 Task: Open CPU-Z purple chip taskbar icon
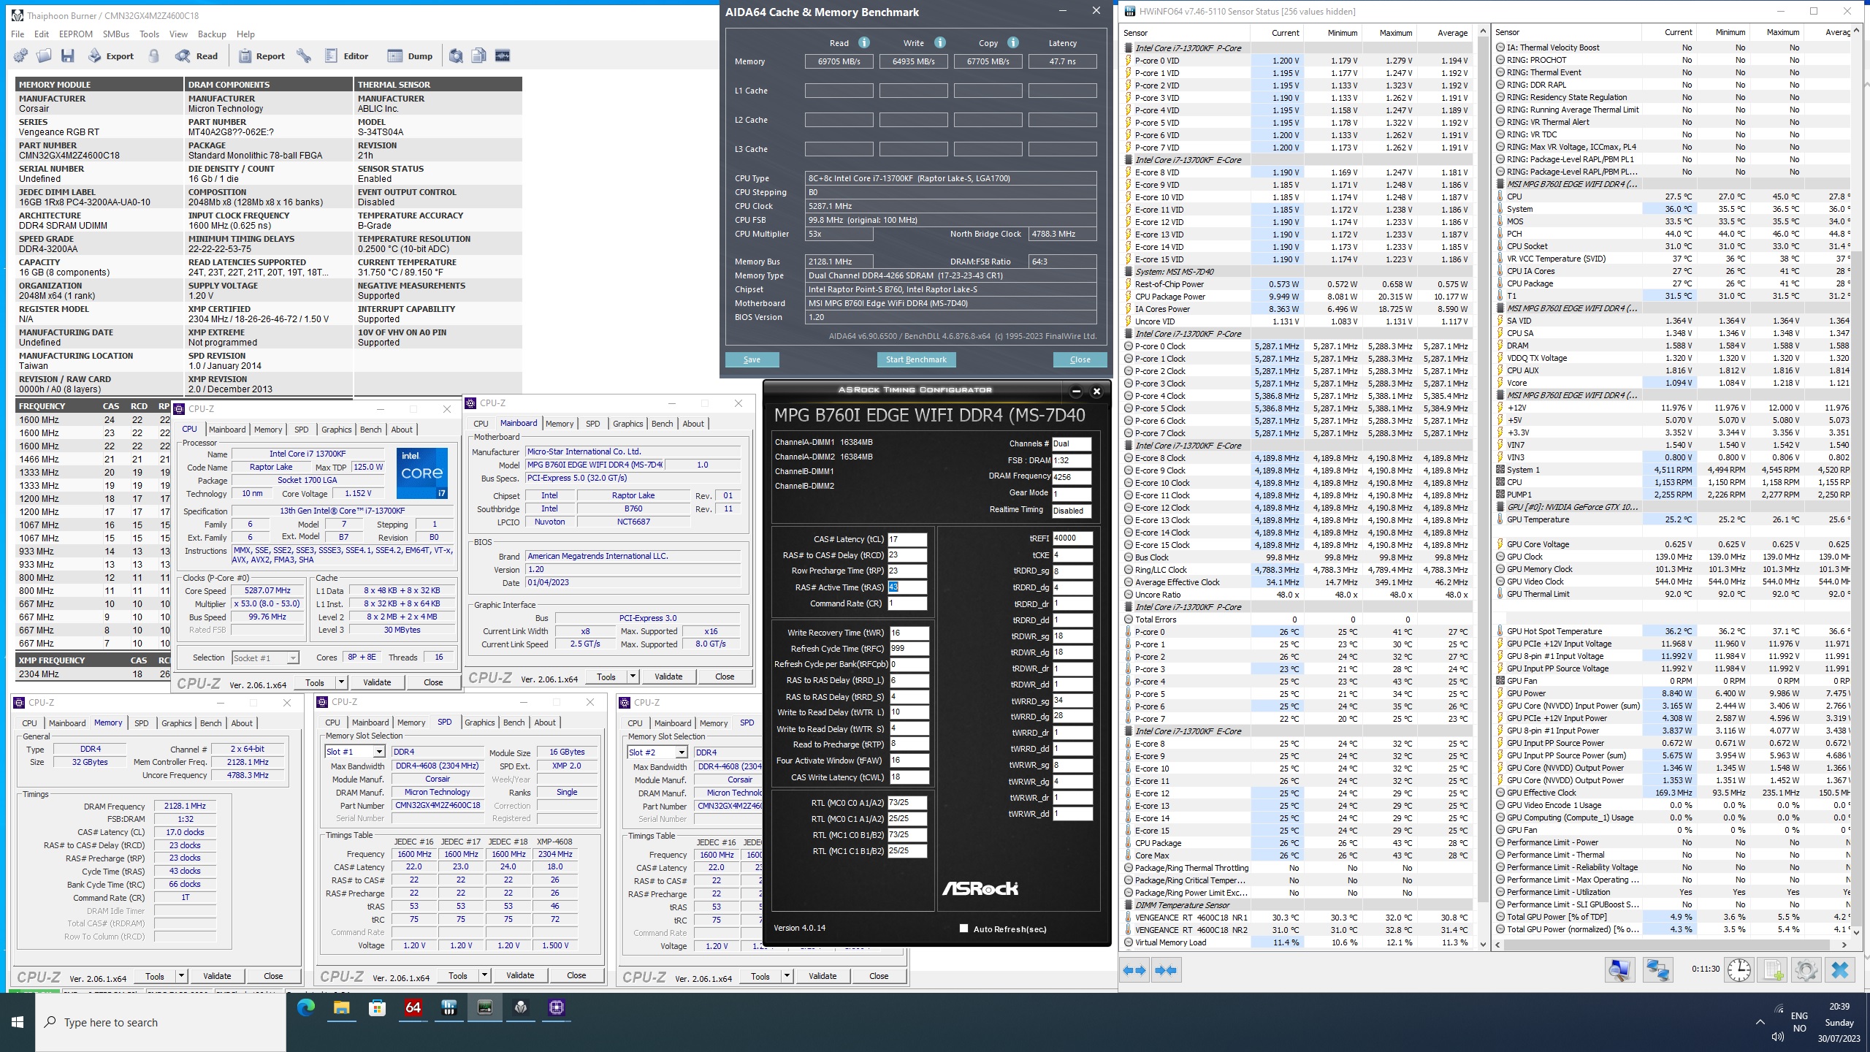point(557,1008)
